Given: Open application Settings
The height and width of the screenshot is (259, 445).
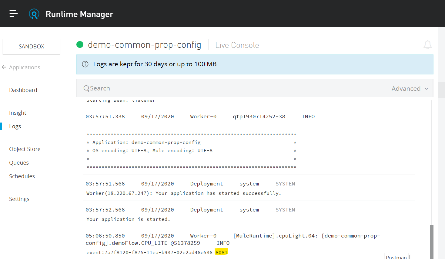Looking at the screenshot, I should pos(19,199).
